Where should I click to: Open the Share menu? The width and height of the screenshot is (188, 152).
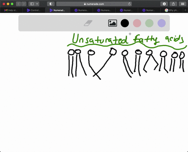coord(174,4)
